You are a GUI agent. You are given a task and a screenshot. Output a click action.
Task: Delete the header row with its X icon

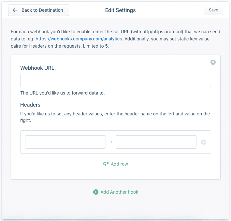(x=204, y=142)
